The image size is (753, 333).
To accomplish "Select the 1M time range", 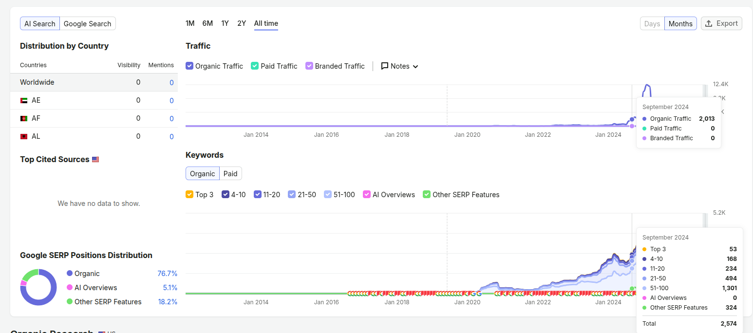I will [190, 23].
